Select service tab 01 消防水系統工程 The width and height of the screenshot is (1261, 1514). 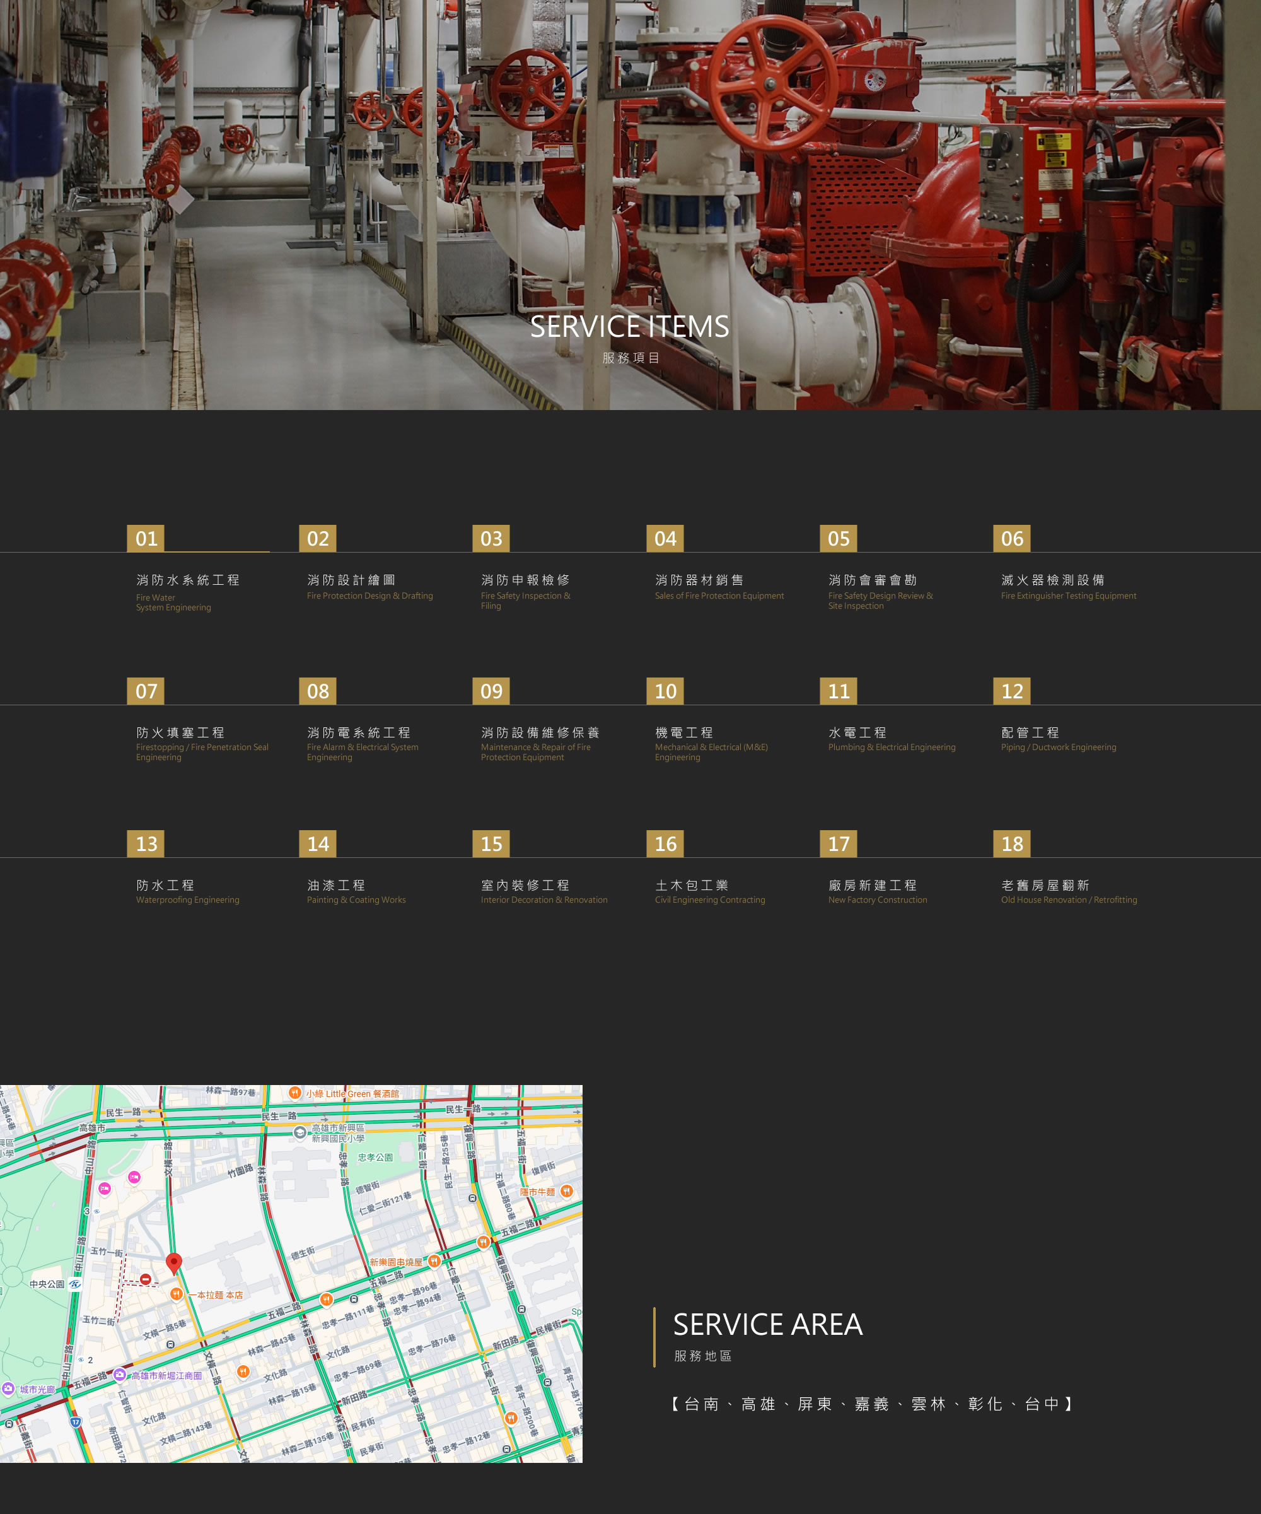(187, 580)
